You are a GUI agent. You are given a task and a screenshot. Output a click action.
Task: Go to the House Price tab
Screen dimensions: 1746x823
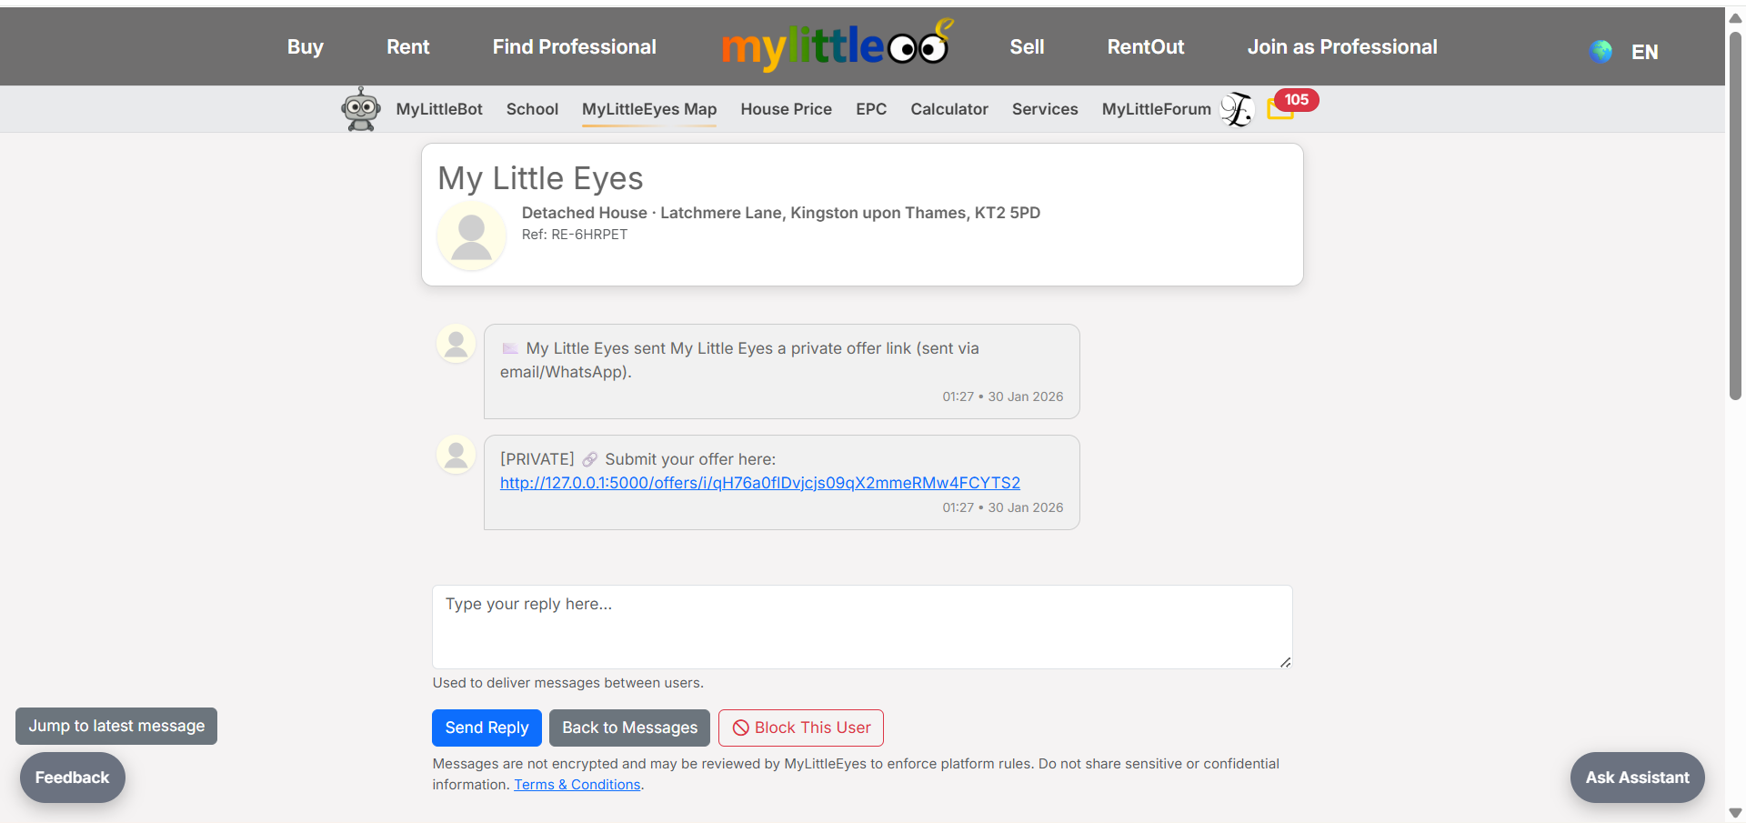coord(786,109)
